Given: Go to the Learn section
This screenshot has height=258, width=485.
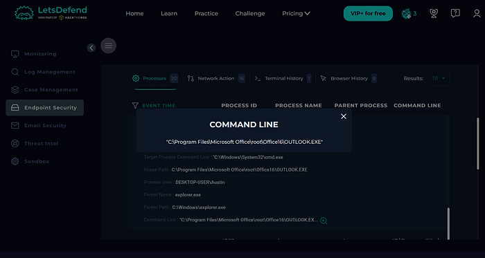Looking at the screenshot, I should coord(169,14).
